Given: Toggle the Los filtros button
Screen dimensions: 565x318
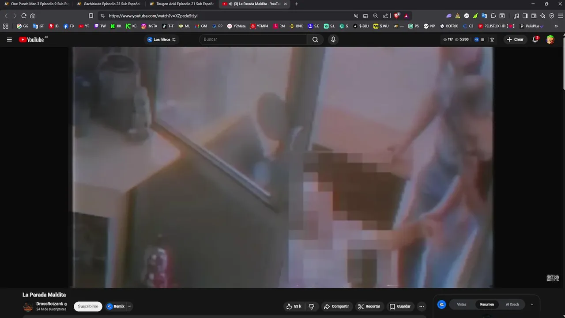Looking at the screenshot, I should tap(162, 39).
